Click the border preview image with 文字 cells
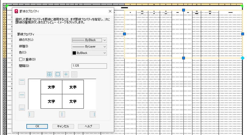 (x=62, y=94)
